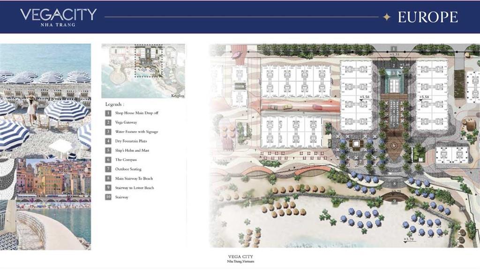Open the Keyplan thumbnail map
The image size is (480, 270).
[143, 71]
